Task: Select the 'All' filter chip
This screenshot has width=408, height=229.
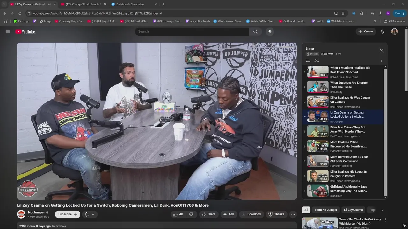Action: 306,210
